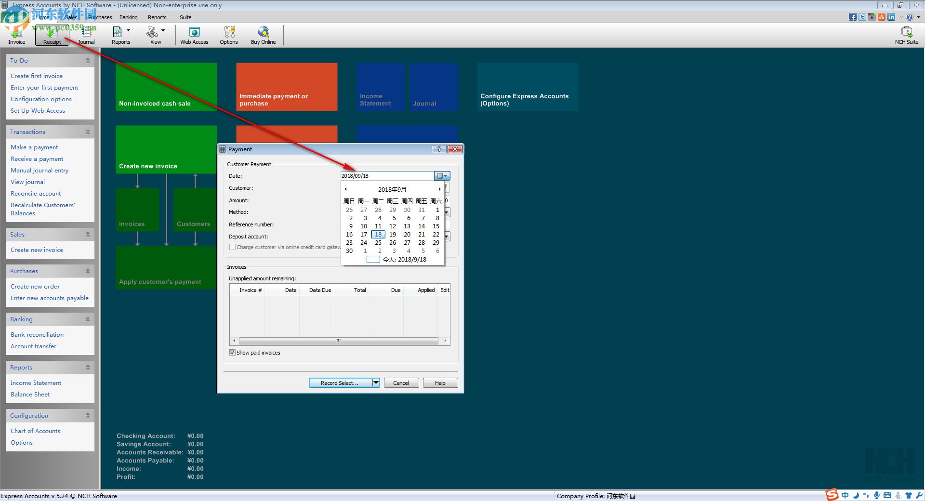This screenshot has width=925, height=501.
Task: Open the NCH Suite icon
Action: [907, 35]
